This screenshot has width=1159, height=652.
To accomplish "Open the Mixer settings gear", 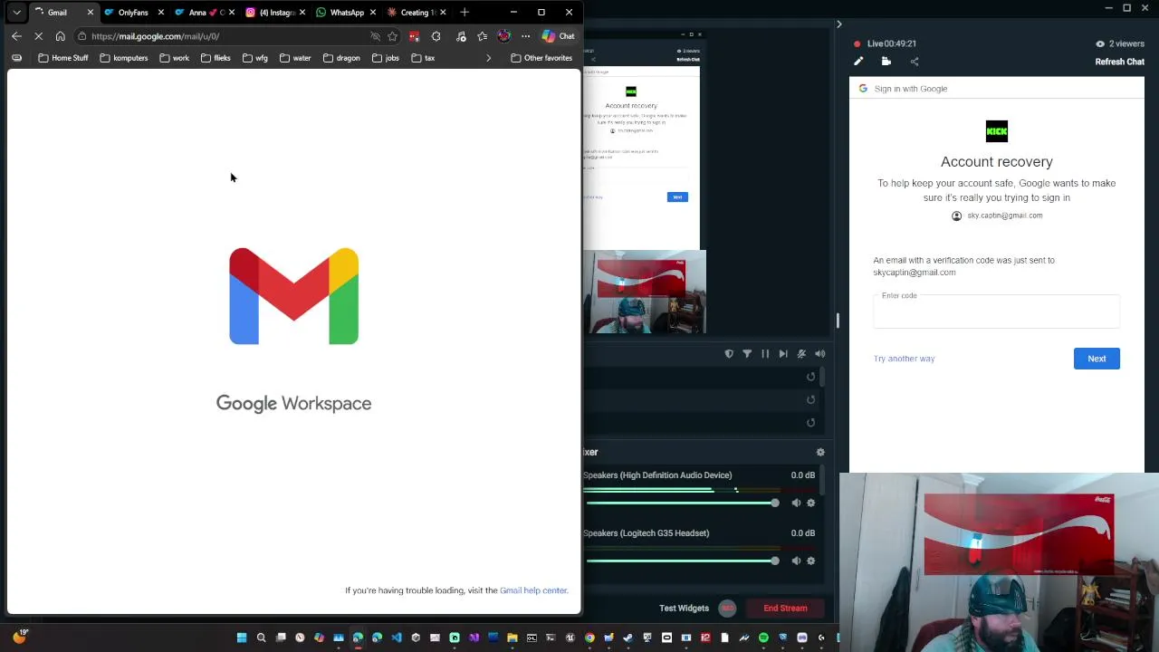I will point(820,452).
